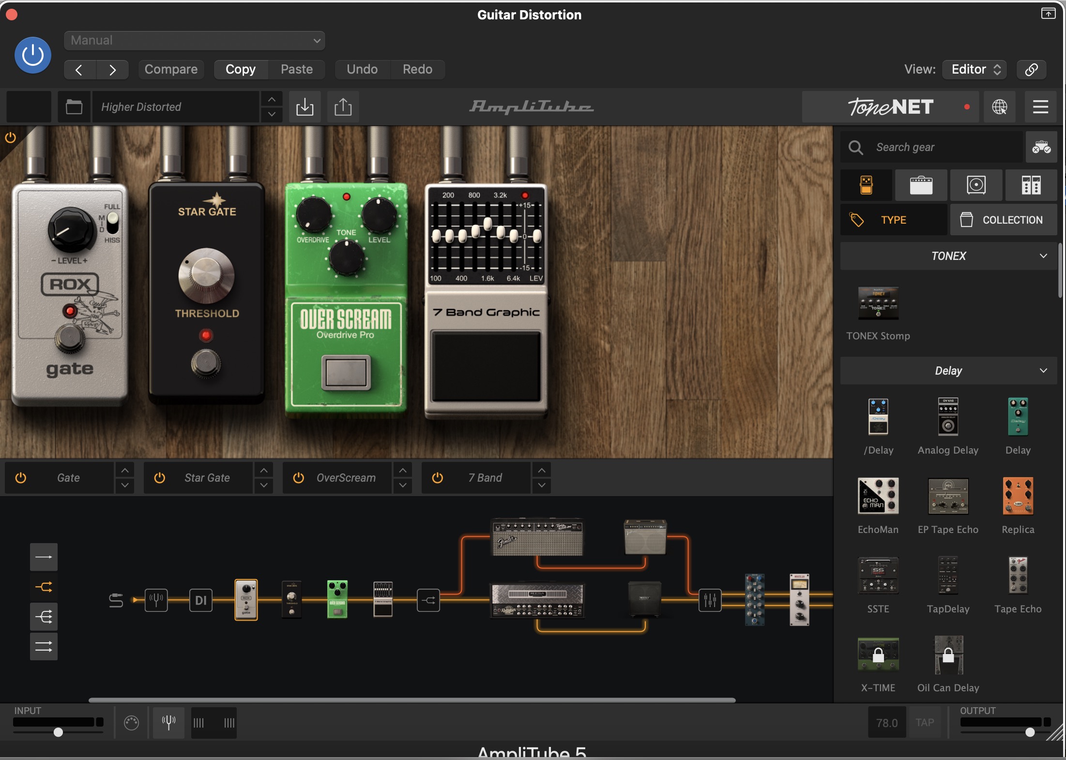
Task: Select the three-way split routing icon
Action: coord(44,617)
